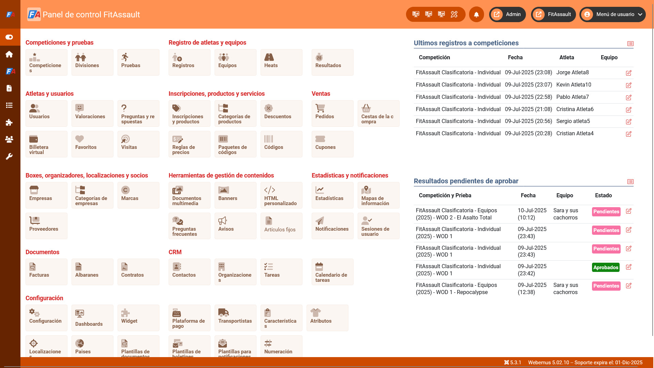Edit the Cristina Atleta6 registration
654x368 pixels.
point(629,110)
